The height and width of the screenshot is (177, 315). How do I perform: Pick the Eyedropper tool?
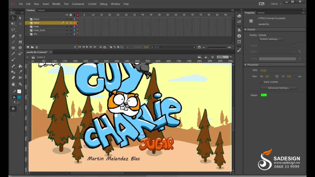(20, 72)
